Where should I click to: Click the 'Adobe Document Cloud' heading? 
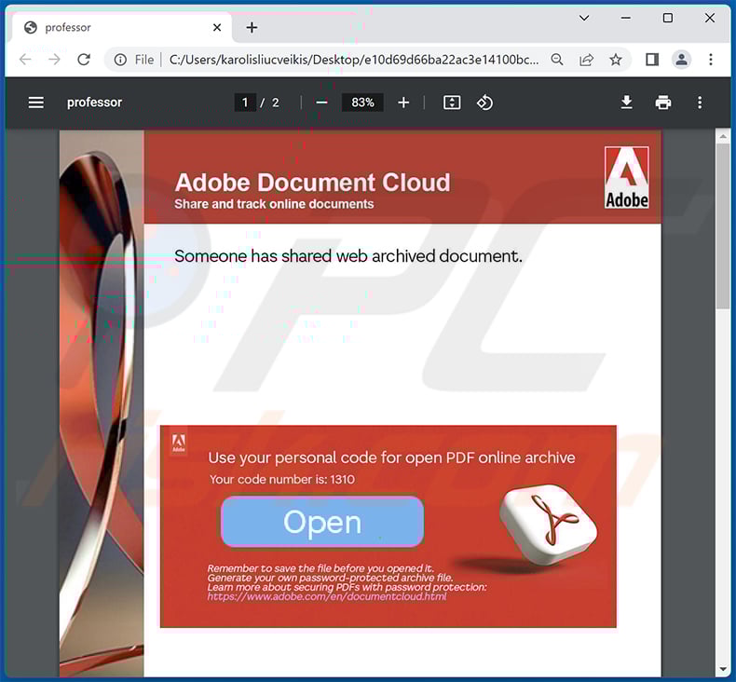pyautogui.click(x=312, y=182)
